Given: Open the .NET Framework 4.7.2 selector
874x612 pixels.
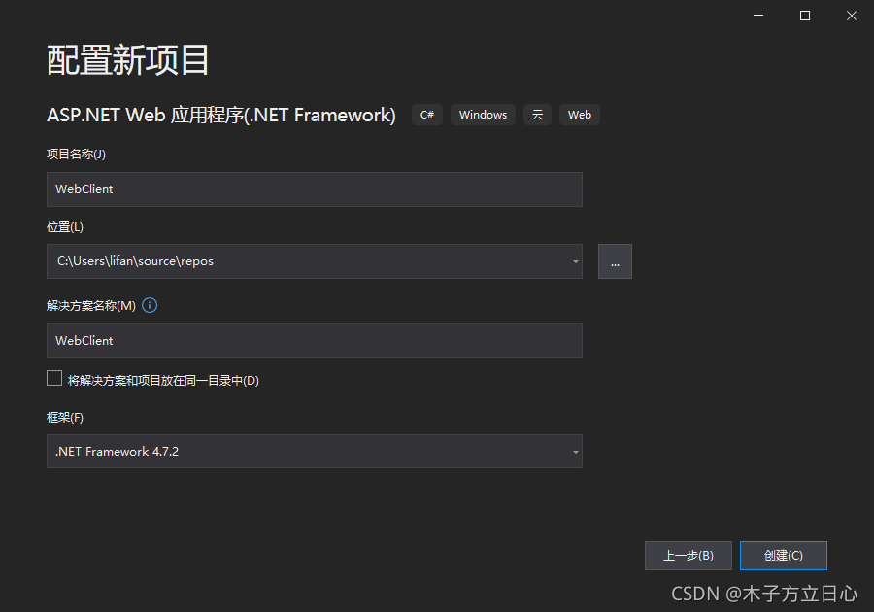Looking at the screenshot, I should [315, 451].
